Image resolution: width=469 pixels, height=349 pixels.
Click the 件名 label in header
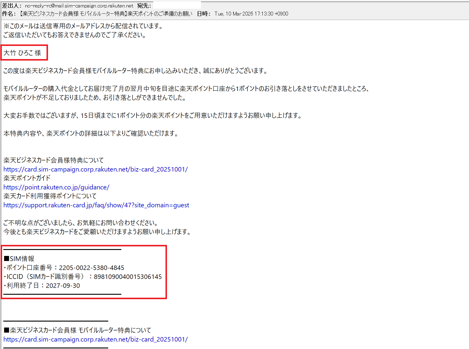click(x=9, y=14)
